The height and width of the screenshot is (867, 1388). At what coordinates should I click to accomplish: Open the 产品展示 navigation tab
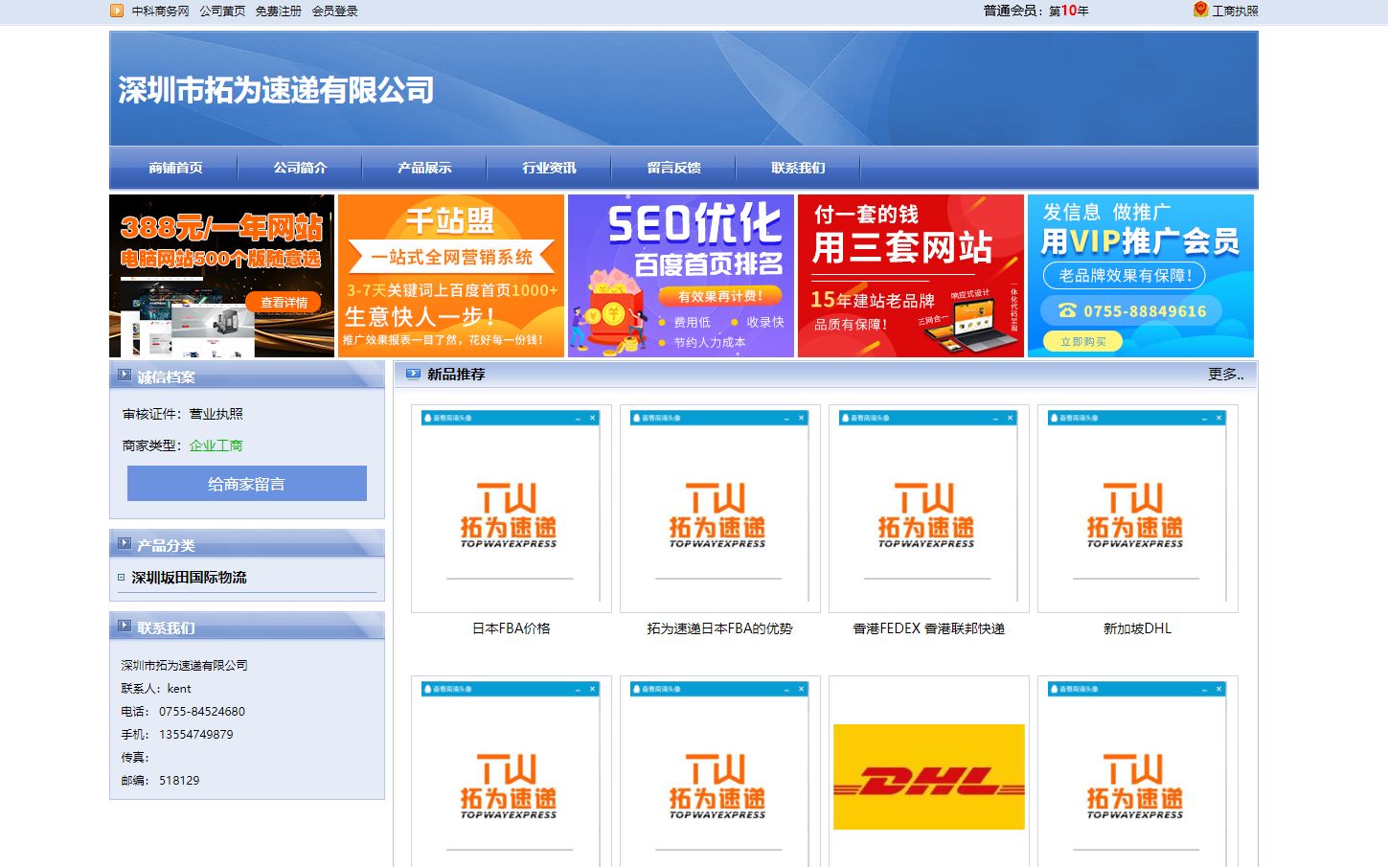pos(424,168)
